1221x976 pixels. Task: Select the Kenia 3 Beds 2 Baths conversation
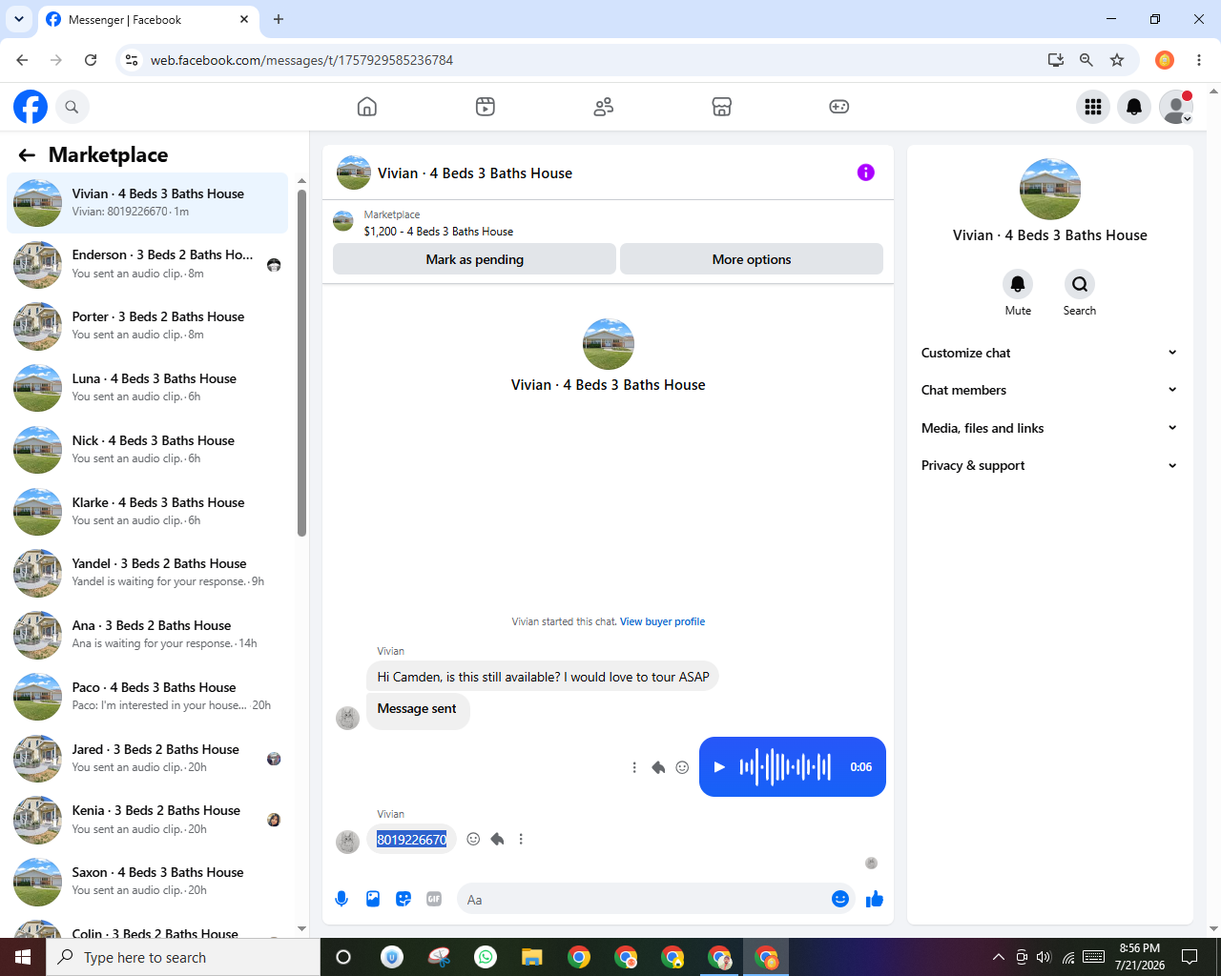[147, 820]
